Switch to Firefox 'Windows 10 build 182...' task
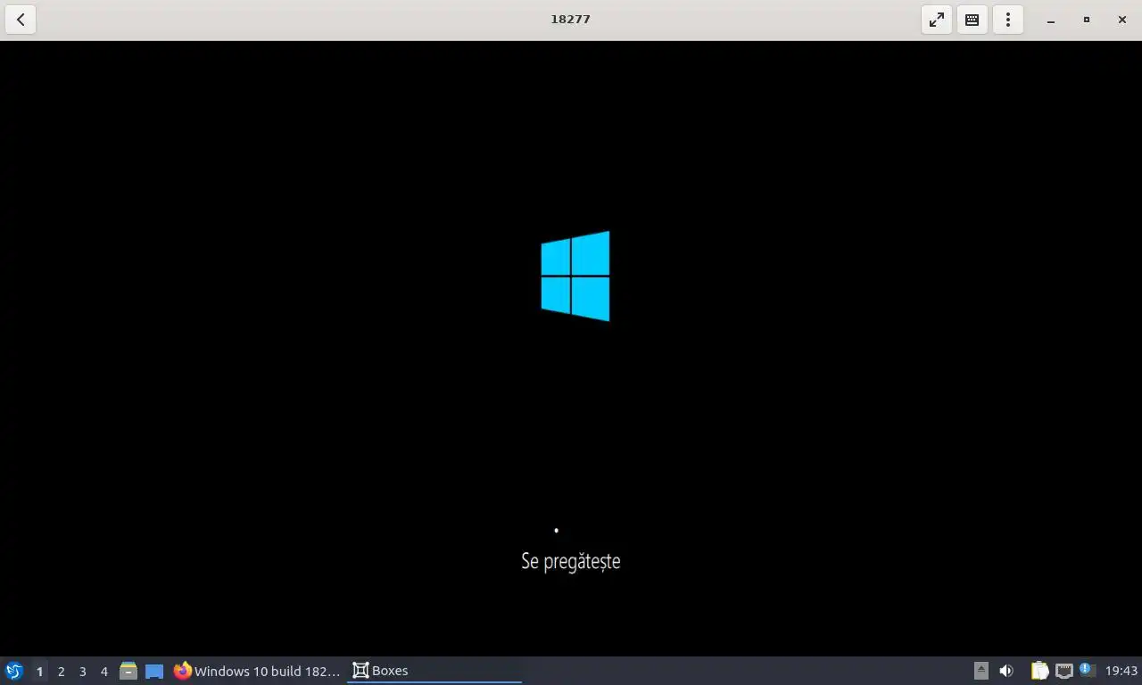The image size is (1142, 685). click(x=258, y=671)
